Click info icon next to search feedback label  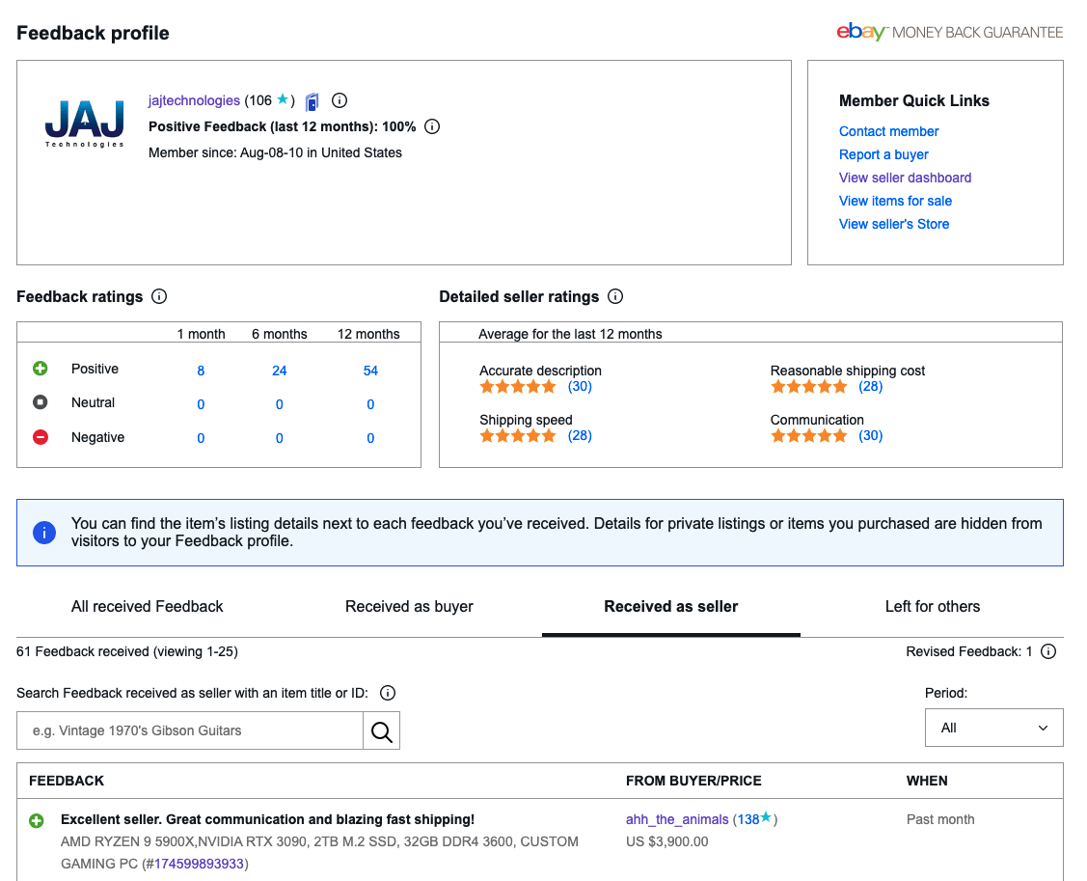point(388,693)
